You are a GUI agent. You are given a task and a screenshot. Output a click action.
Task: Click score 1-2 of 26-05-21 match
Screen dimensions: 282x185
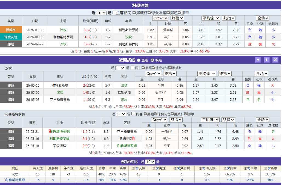point(85,131)
